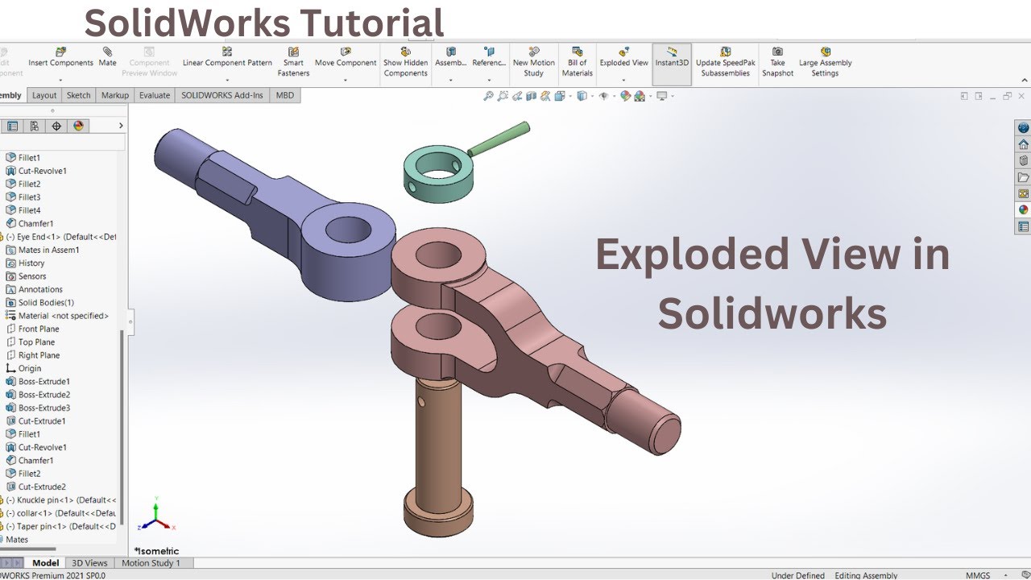The height and width of the screenshot is (580, 1031).
Task: Click the Previous View icon
Action: pos(517,96)
